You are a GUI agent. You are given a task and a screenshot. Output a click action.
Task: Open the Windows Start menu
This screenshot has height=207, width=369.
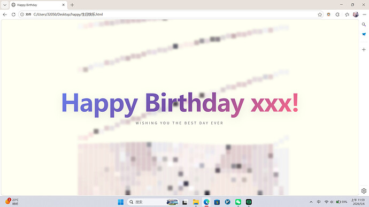[121, 202]
